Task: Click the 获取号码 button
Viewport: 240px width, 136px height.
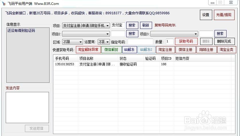Action: click(186, 41)
